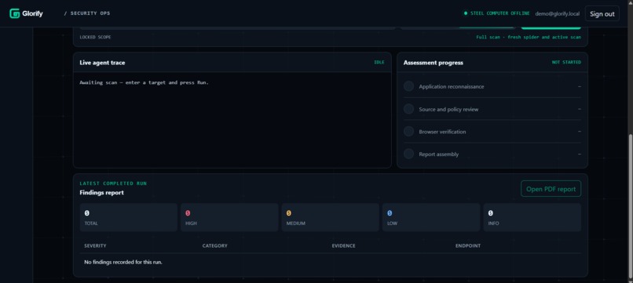Select the Application reconnaissance step label

452,87
